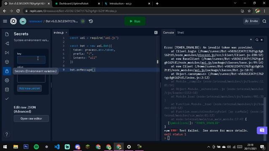Open search with the header magnifier icon

[264, 21]
